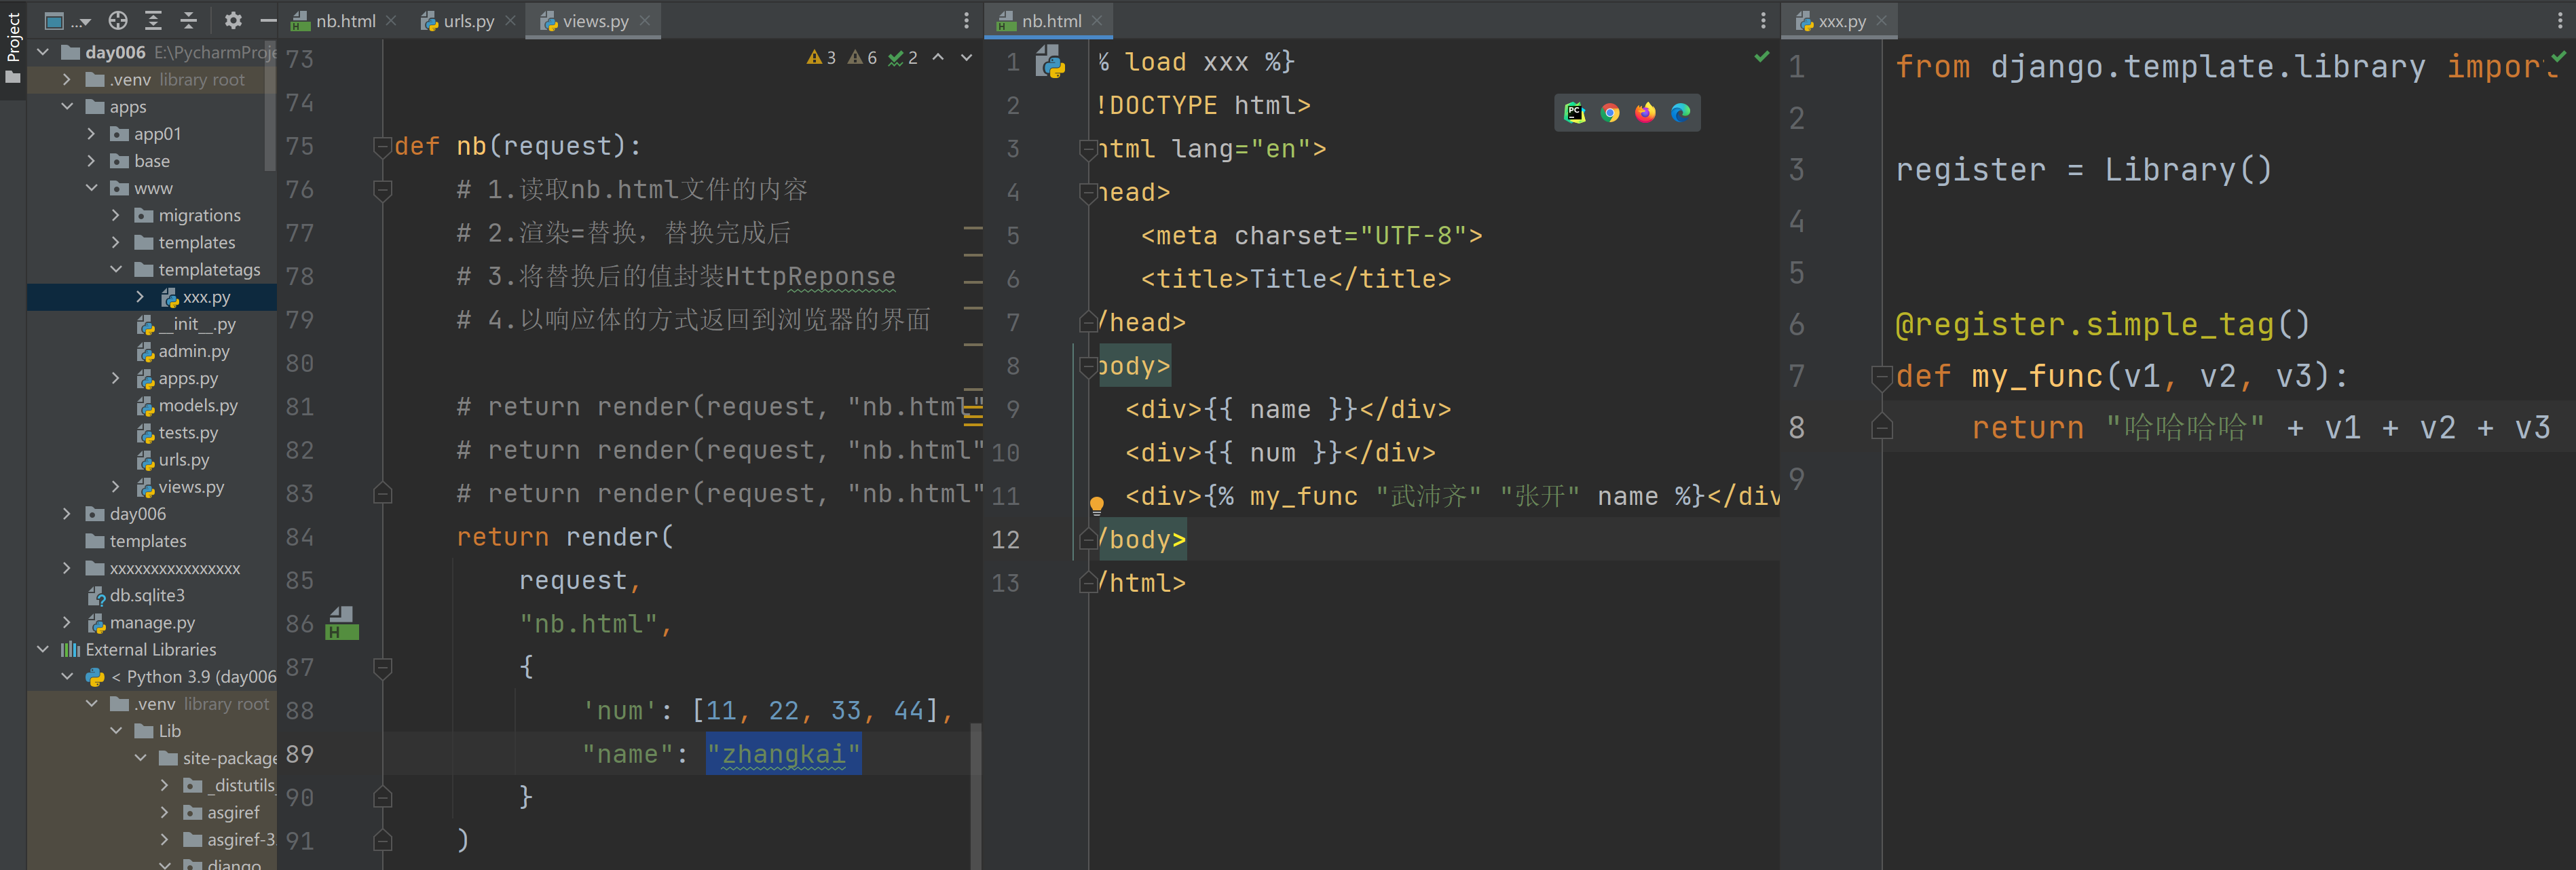Hide the Project panel with minus icon

267,20
